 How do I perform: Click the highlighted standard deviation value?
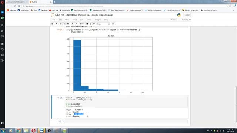79,114
